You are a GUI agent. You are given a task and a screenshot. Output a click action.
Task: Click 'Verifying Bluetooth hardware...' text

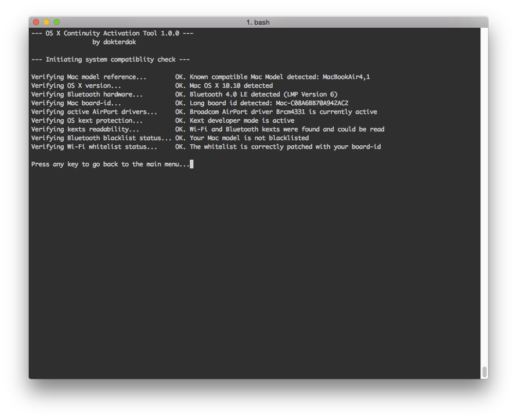click(87, 94)
